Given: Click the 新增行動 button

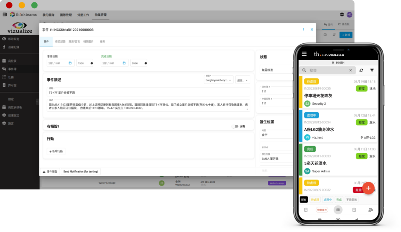Looking at the screenshot, I should [x=56, y=151].
